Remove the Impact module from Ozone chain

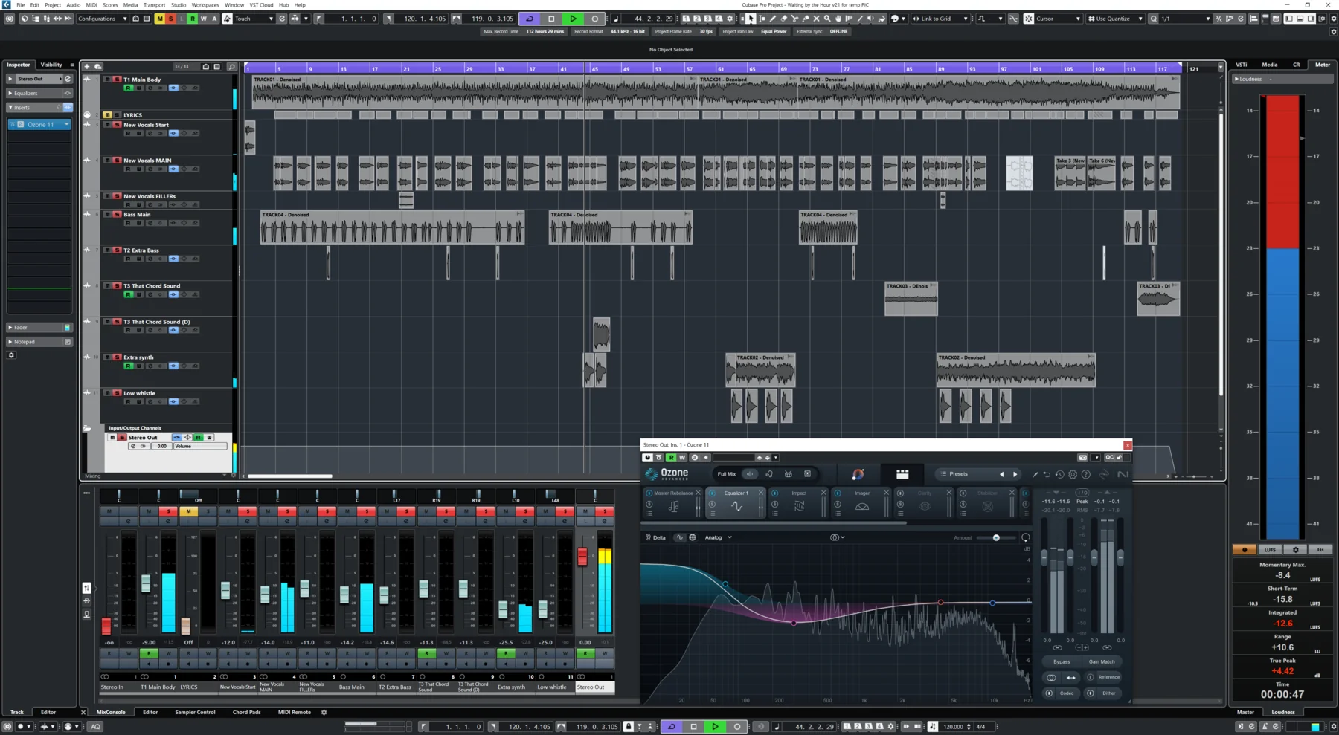pos(823,493)
